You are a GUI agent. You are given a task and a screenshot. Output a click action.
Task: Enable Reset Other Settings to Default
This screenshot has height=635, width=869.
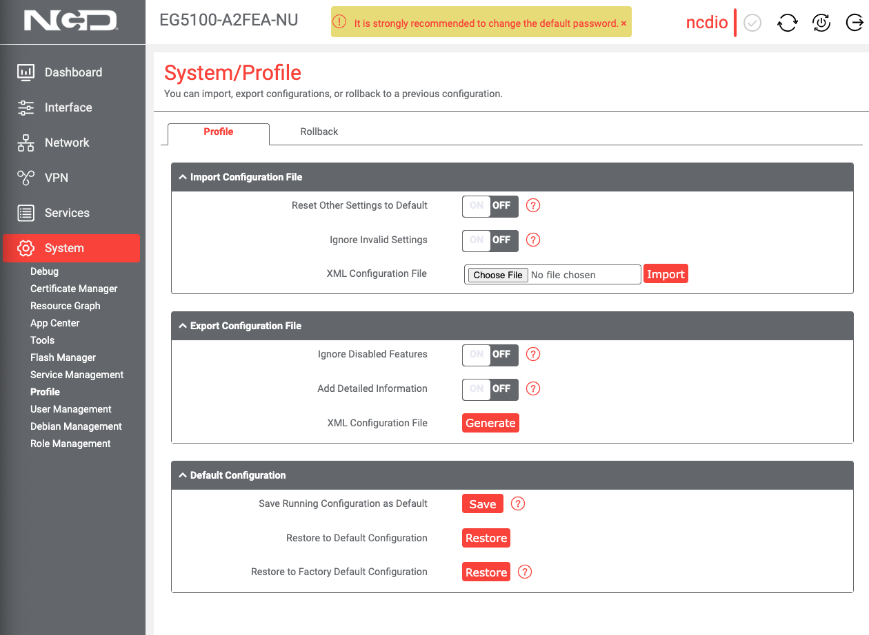tap(475, 206)
